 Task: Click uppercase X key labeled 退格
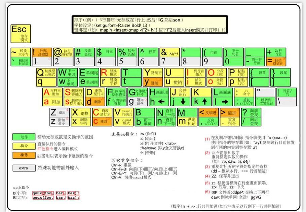click(x=81, y=113)
